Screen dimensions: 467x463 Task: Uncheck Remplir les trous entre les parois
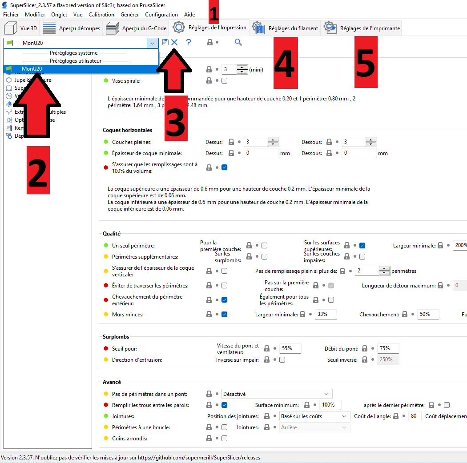225,405
